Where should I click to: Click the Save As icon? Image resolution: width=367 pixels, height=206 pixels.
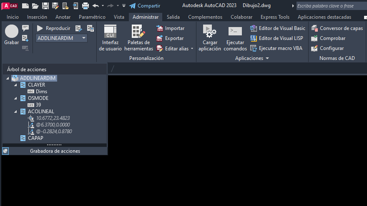coord(55,5)
